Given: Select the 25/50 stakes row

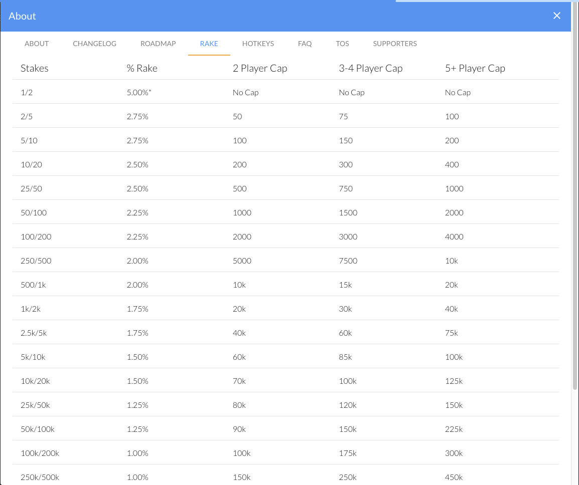Looking at the screenshot, I should pyautogui.click(x=285, y=188).
